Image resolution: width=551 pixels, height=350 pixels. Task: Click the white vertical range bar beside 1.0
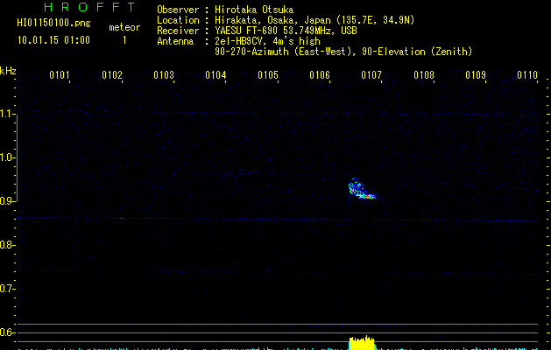click(x=17, y=157)
